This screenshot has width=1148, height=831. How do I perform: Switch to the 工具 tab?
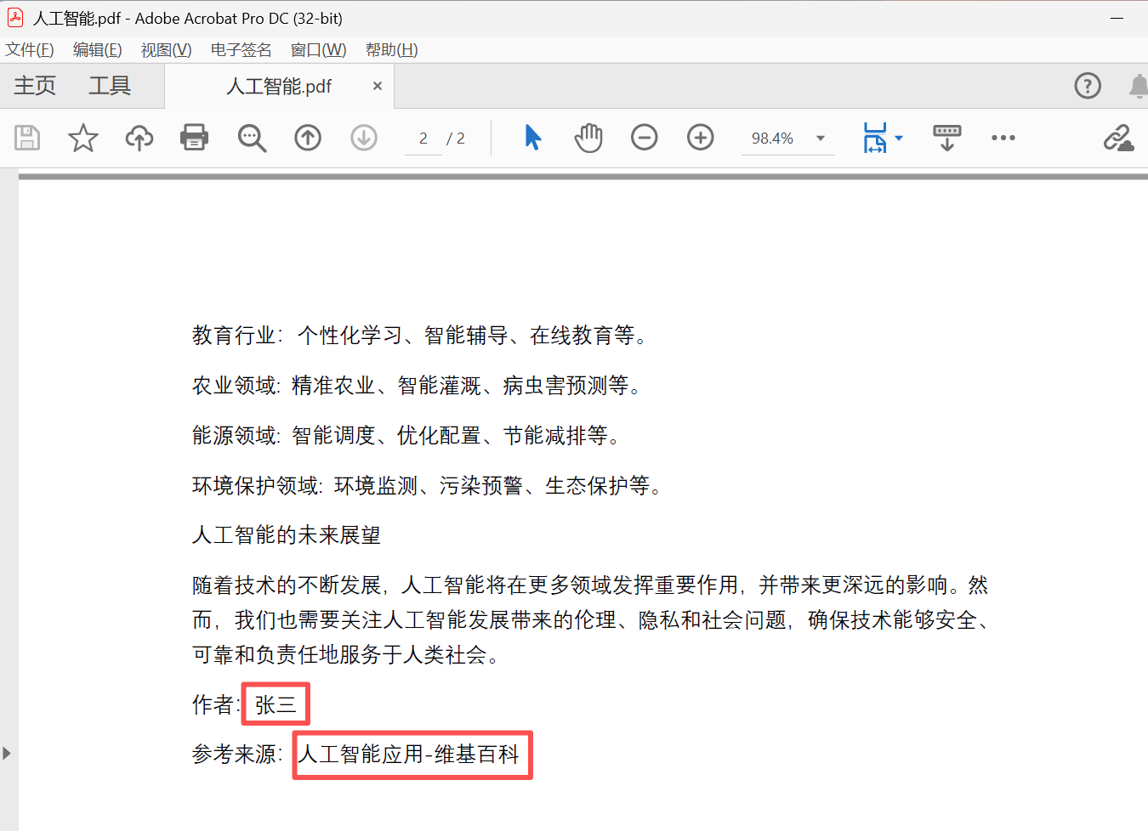(x=109, y=85)
